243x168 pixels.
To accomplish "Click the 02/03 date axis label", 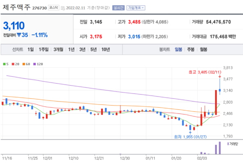I will pyautogui.click(x=202, y=158).
